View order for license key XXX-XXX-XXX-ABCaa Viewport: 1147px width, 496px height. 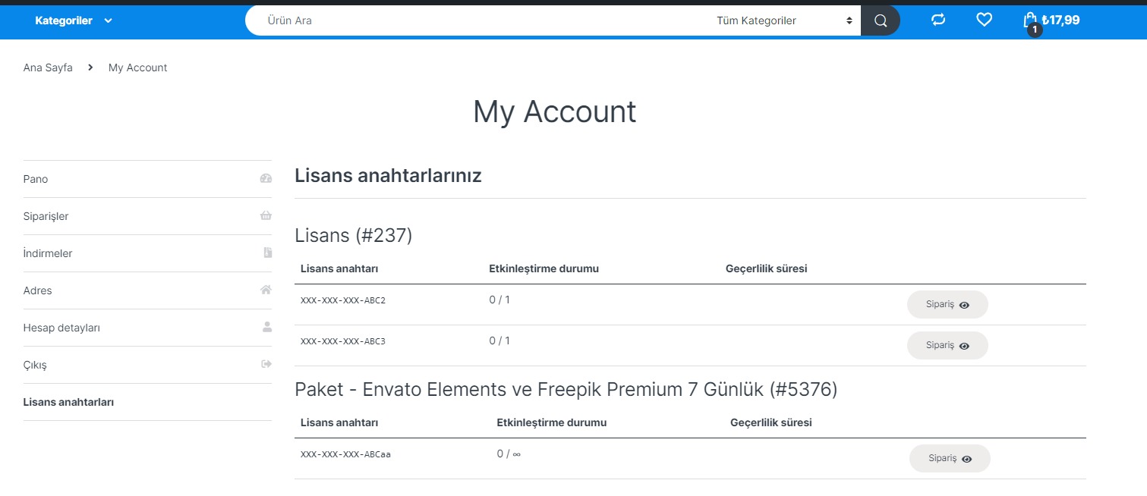pyautogui.click(x=950, y=458)
